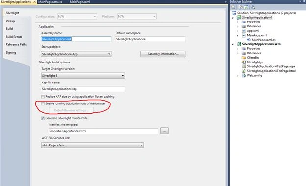Select the Silverlight properties page
306x186 pixels.
12,13
